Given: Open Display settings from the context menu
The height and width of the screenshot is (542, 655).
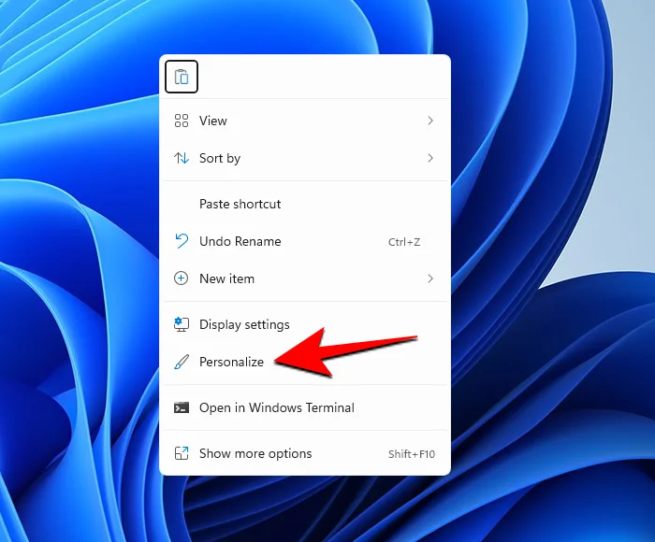Looking at the screenshot, I should coord(305,324).
